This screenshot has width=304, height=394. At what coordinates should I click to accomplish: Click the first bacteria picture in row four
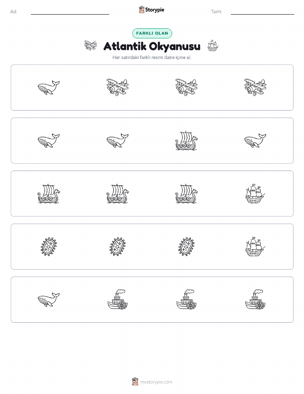(48, 247)
